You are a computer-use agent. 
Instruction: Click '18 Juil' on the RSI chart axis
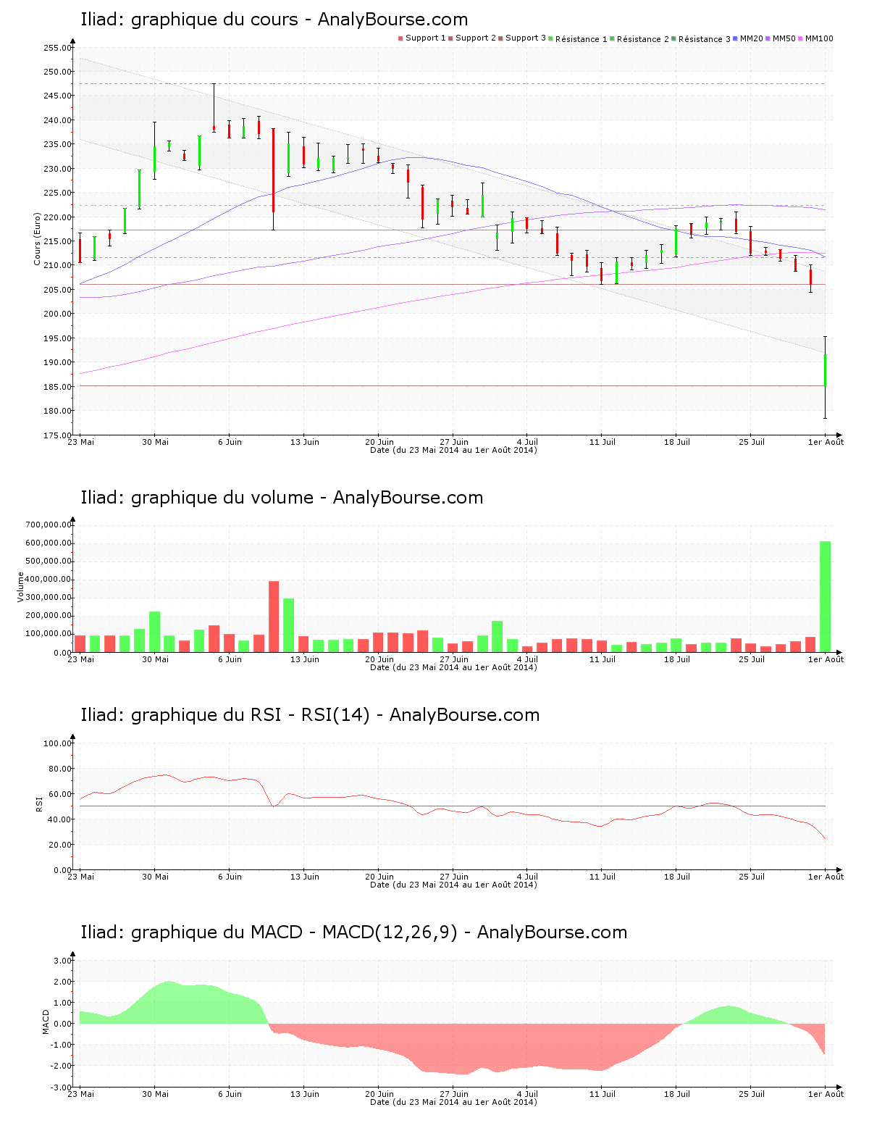(677, 877)
